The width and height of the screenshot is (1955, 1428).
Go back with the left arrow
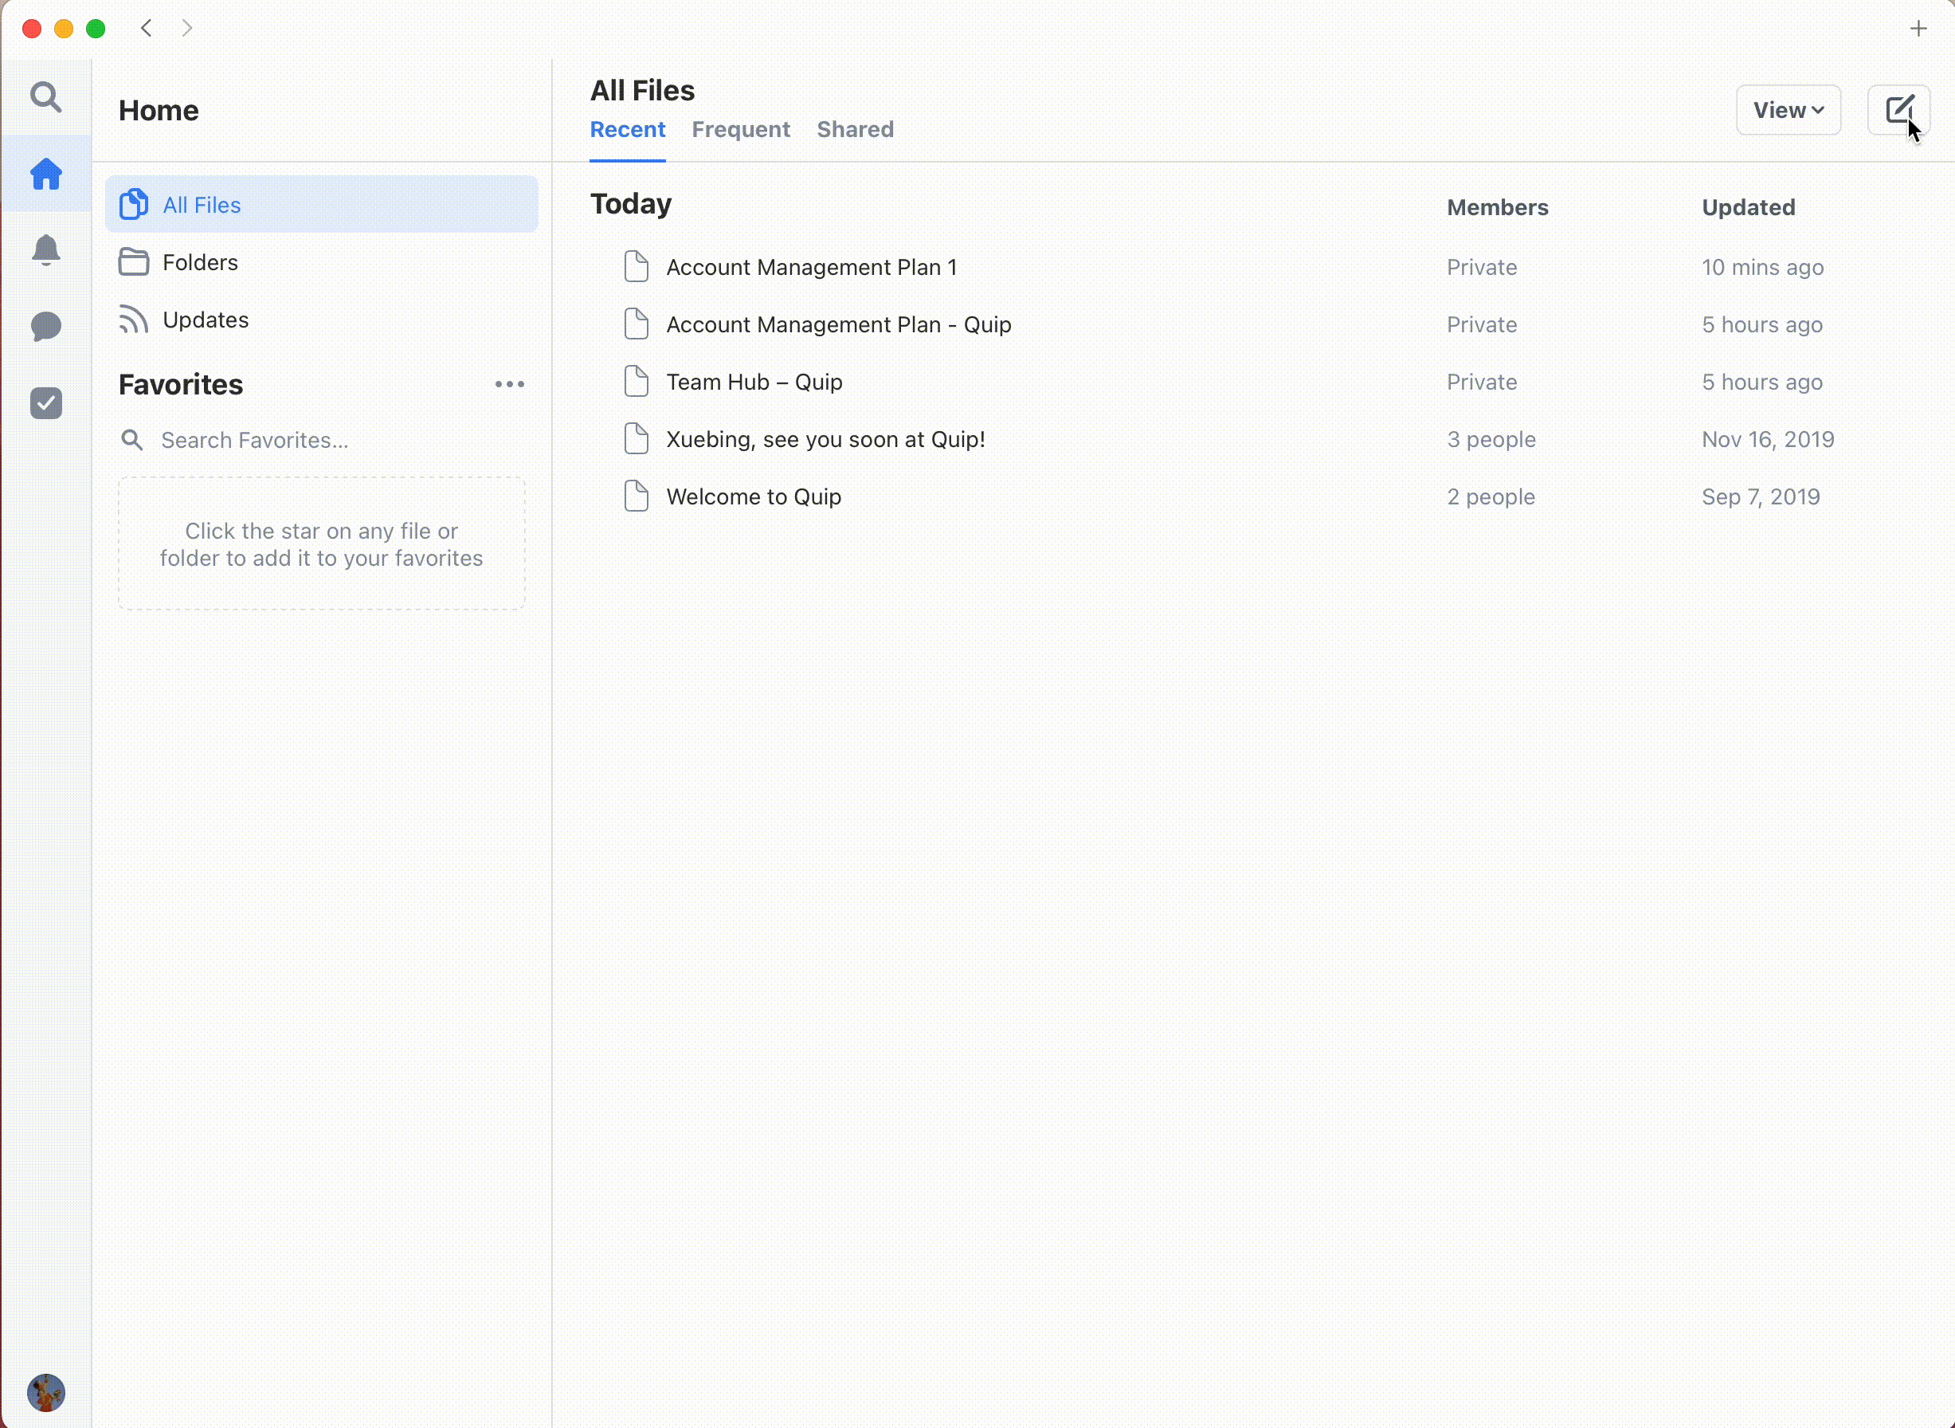[147, 29]
